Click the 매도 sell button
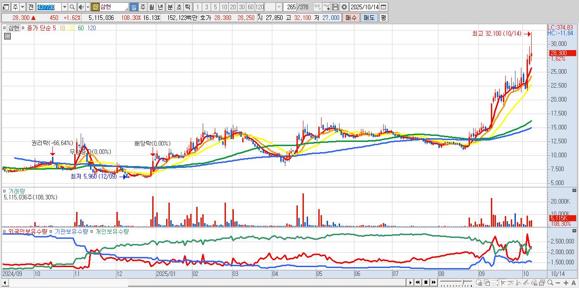 point(369,18)
